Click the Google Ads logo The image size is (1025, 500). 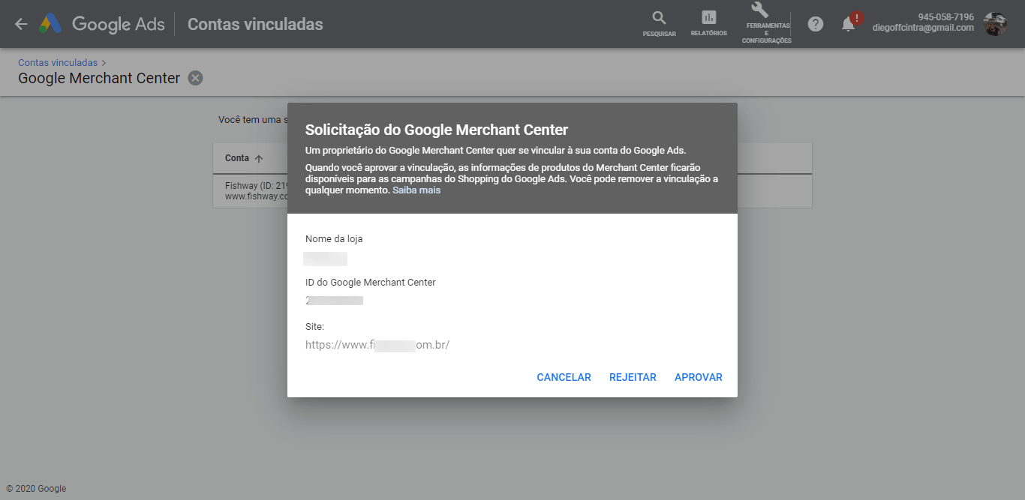pos(102,24)
